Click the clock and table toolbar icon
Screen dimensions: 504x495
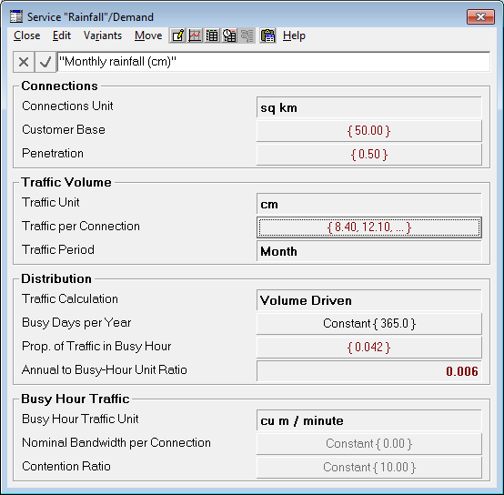click(x=229, y=35)
